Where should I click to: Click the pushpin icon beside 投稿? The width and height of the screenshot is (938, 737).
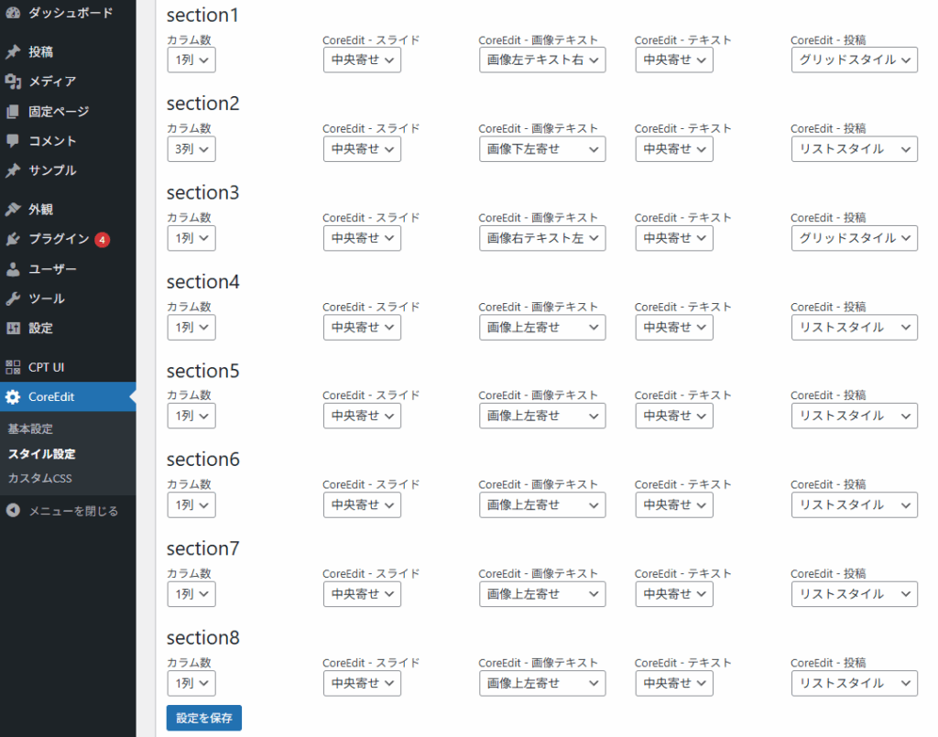point(13,52)
